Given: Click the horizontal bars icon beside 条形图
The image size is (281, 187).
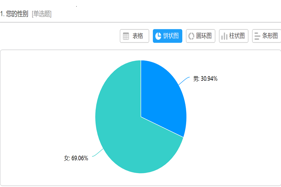Looking at the screenshot, I should click(257, 36).
